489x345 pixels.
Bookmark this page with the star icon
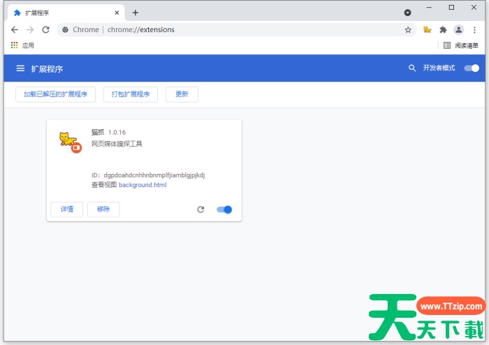point(408,30)
